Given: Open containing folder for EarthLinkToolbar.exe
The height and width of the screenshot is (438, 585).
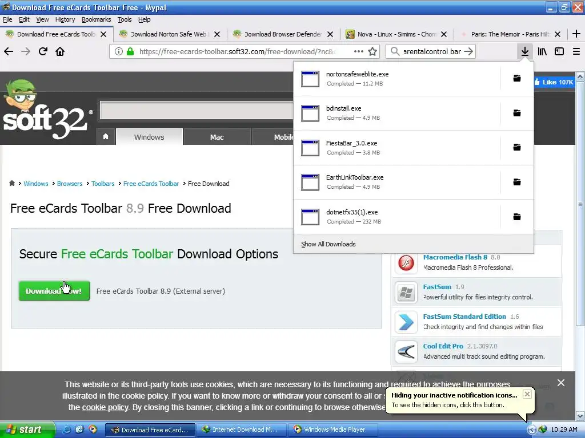Looking at the screenshot, I should click(x=516, y=182).
